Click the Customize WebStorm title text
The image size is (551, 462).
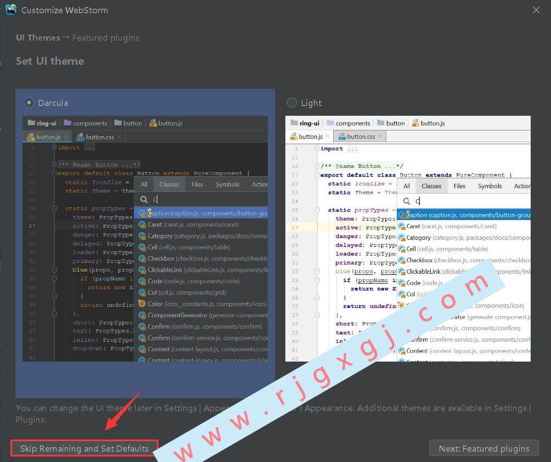click(65, 10)
